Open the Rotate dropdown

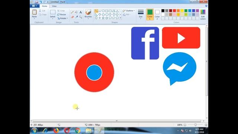coord(62,18)
